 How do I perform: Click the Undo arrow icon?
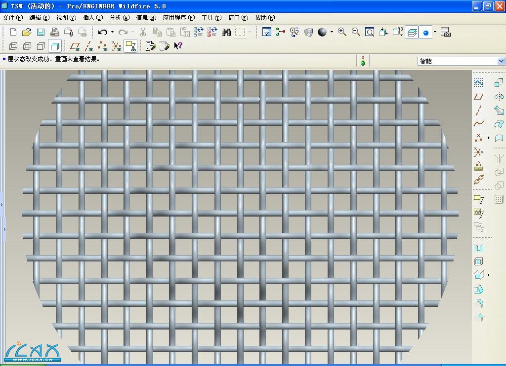click(102, 32)
